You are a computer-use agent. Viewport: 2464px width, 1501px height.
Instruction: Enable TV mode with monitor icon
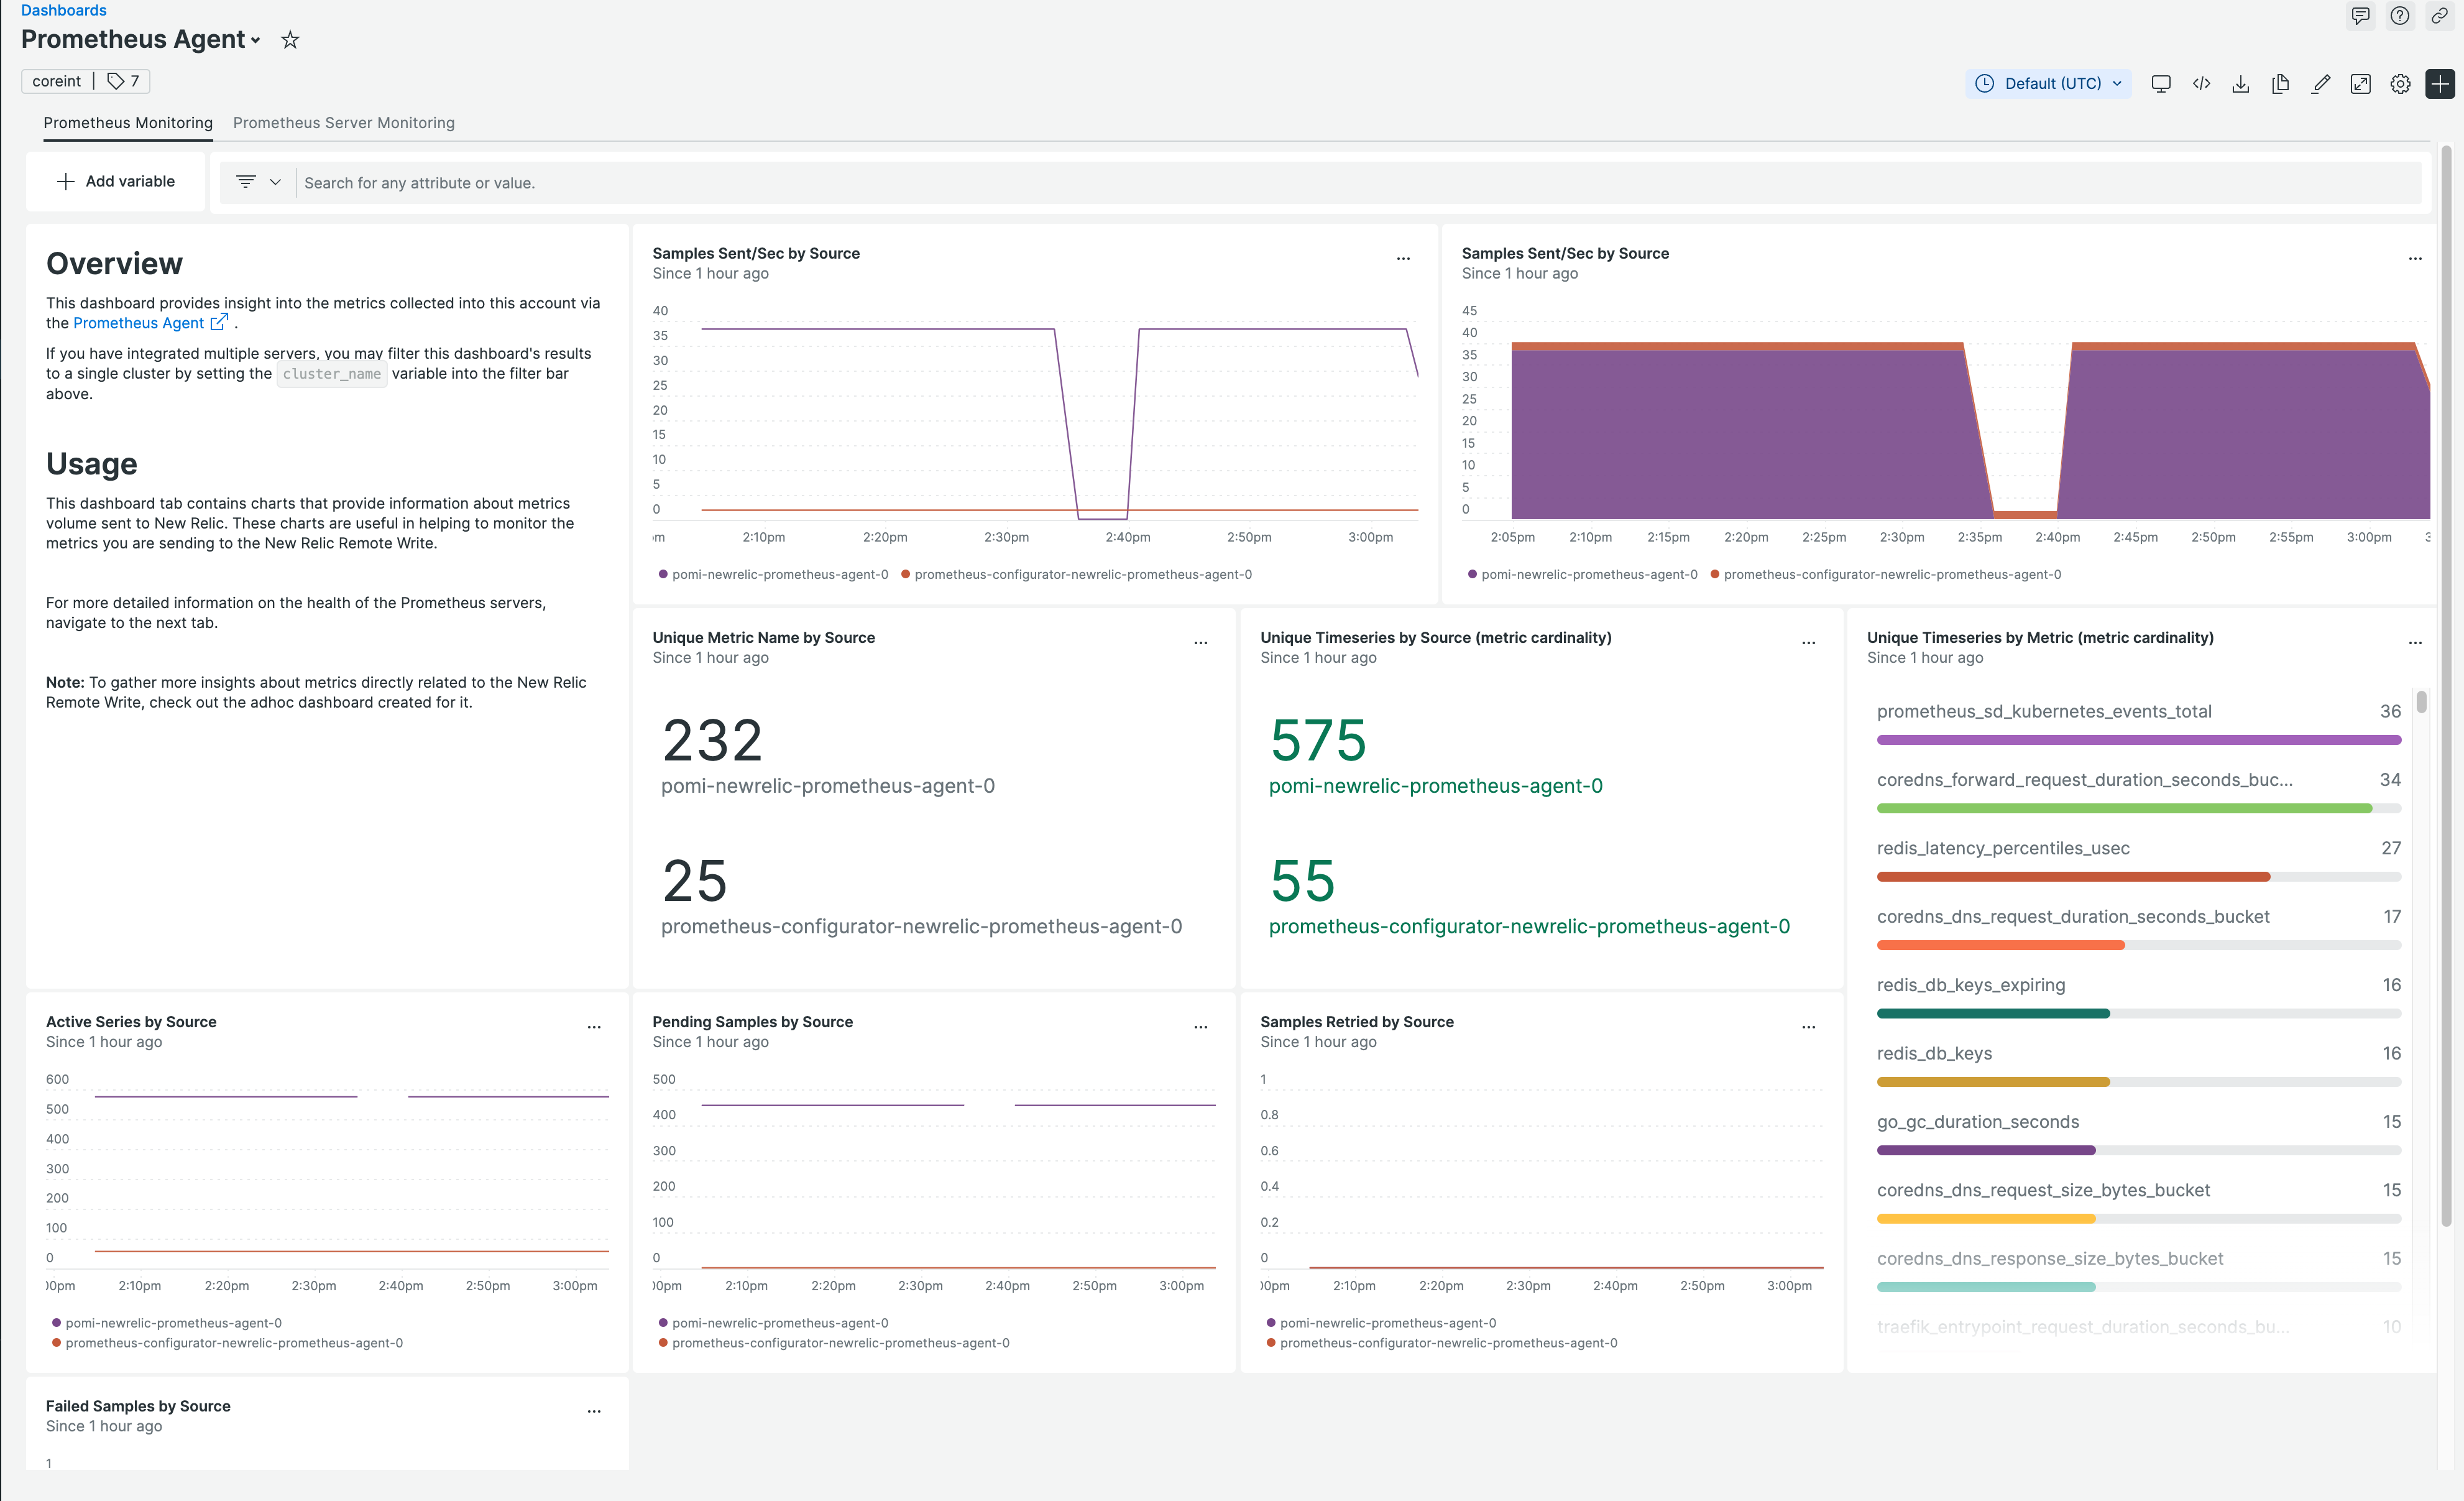2161,84
